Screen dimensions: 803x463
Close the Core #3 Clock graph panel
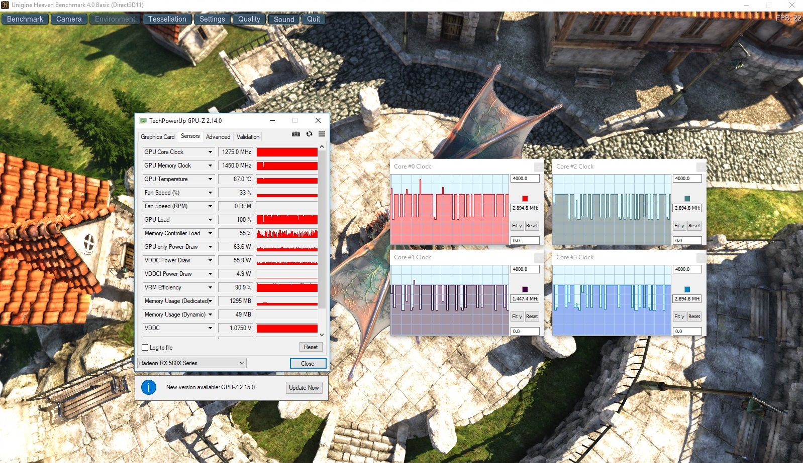point(700,257)
